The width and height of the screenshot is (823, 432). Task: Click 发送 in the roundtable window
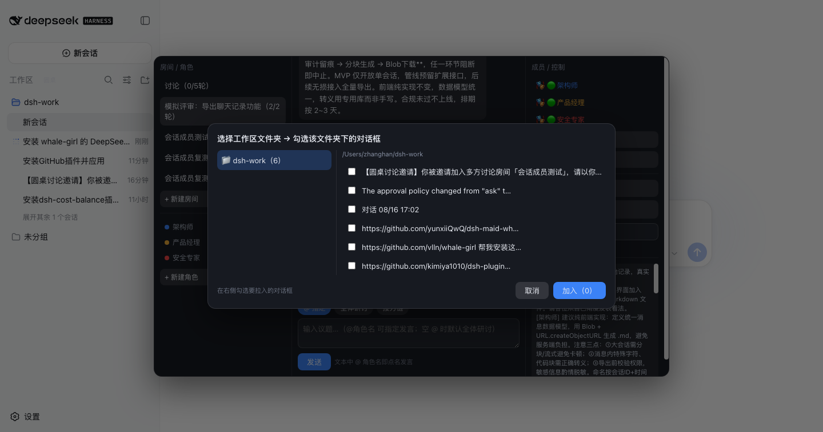click(314, 362)
